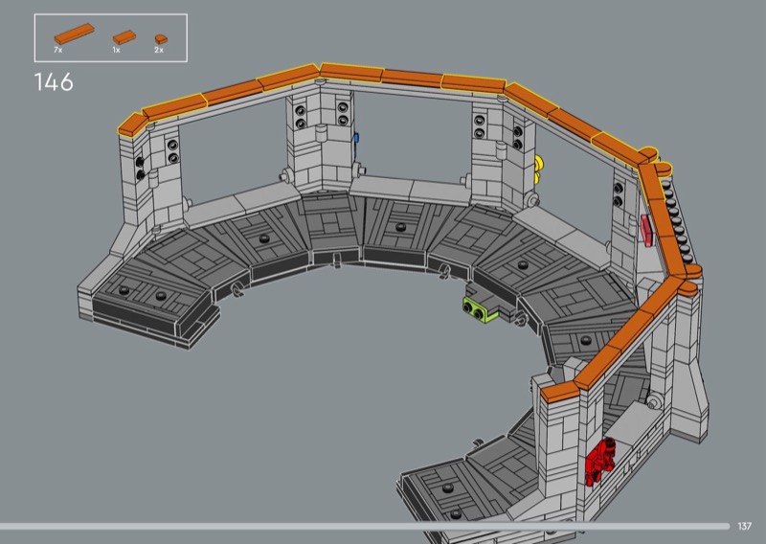Viewport: 766px width, 544px height.
Task: Select the yellow round pieces on the wall
Action: (x=540, y=170)
